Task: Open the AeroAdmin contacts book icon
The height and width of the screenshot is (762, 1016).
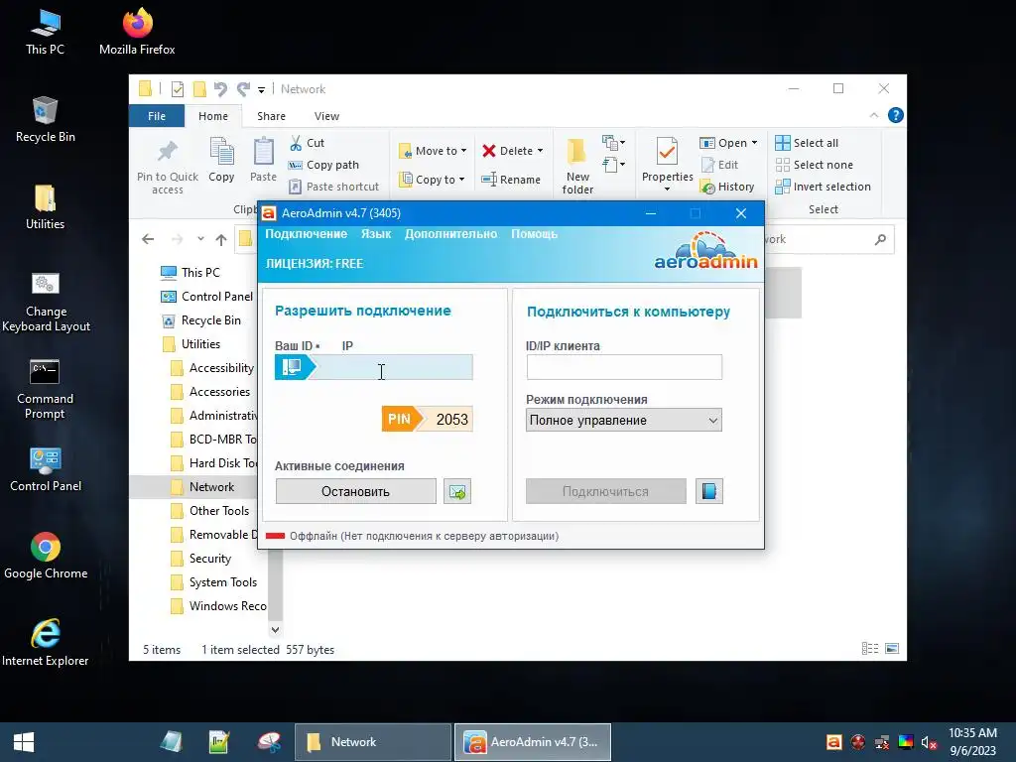Action: [x=708, y=491]
